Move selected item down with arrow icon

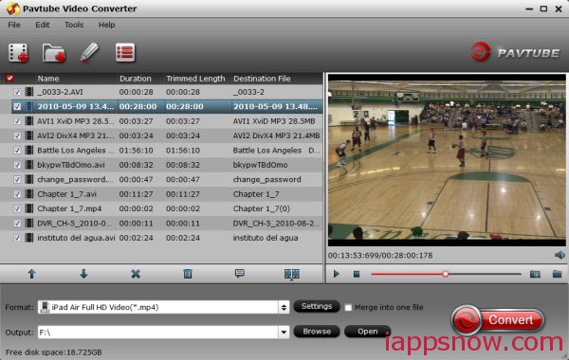point(83,274)
